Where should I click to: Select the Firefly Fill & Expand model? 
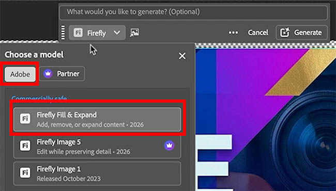pos(97,119)
